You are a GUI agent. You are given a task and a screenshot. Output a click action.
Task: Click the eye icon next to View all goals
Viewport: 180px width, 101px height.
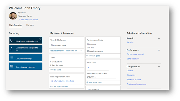pos(87,55)
